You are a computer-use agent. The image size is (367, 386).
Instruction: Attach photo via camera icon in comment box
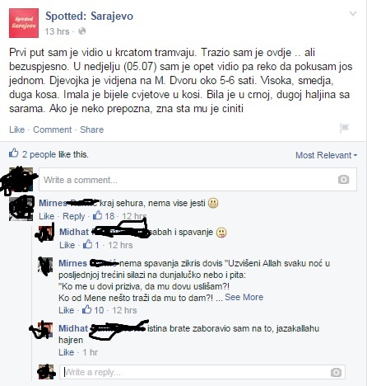[x=343, y=180]
